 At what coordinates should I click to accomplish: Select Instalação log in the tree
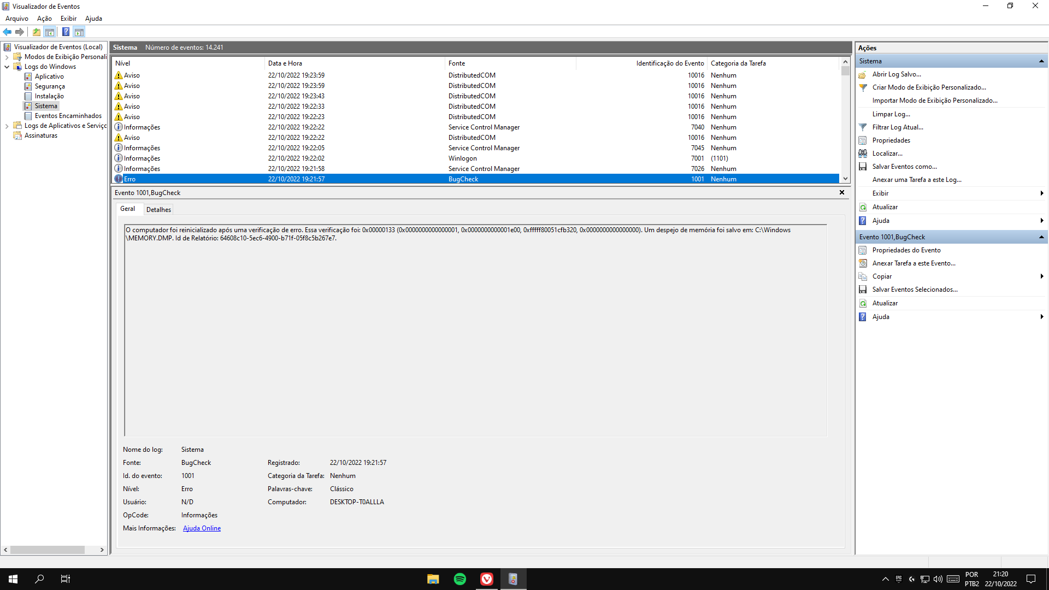49,96
